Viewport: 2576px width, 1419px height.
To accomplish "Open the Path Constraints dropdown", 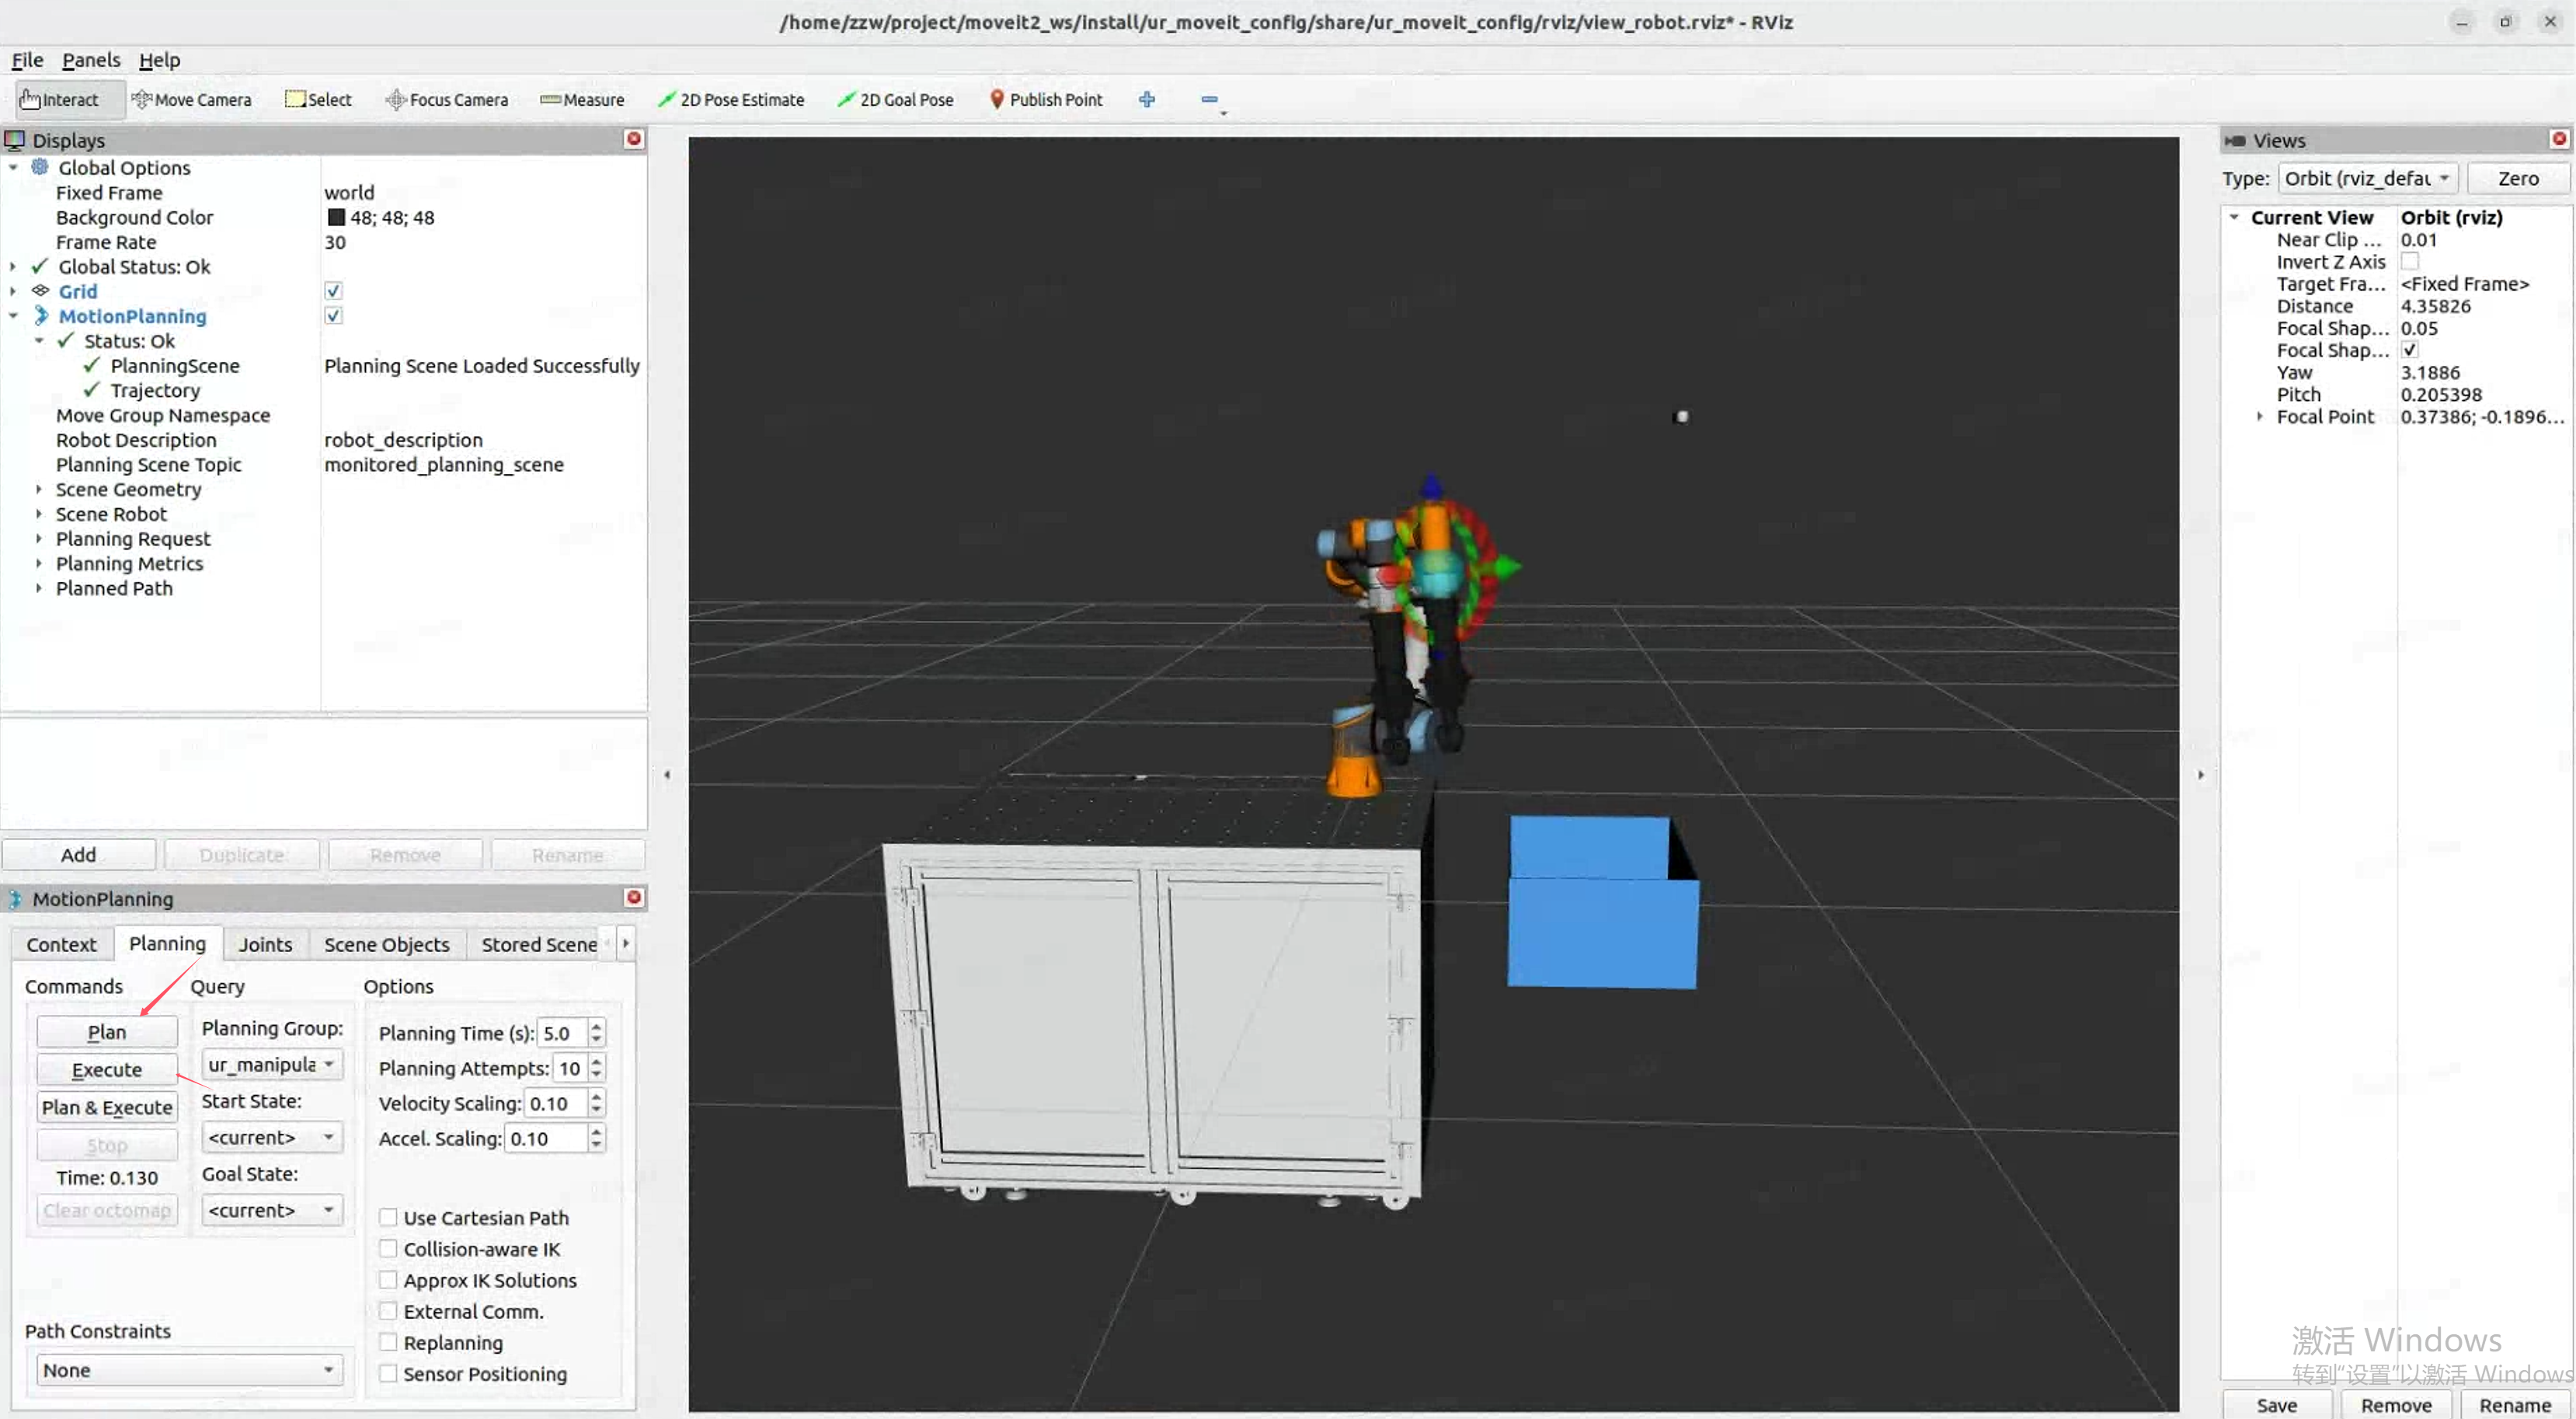I will 187,1369.
